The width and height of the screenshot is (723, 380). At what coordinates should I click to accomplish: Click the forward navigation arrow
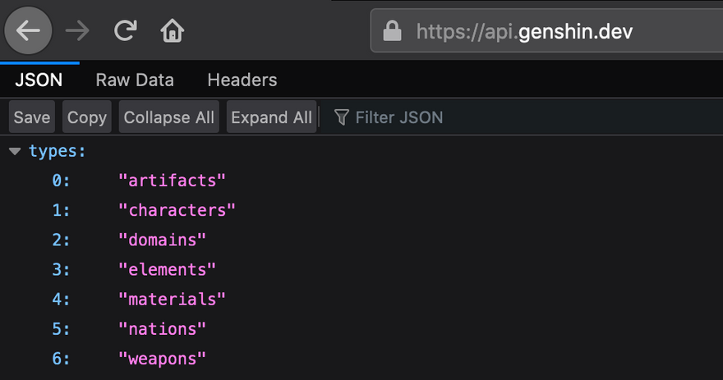tap(78, 31)
